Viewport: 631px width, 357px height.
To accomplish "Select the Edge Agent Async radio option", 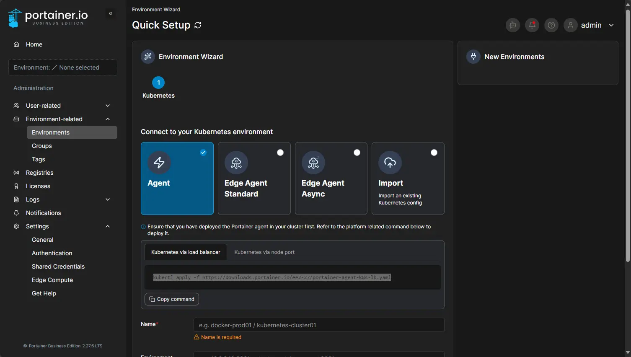I will click(357, 153).
